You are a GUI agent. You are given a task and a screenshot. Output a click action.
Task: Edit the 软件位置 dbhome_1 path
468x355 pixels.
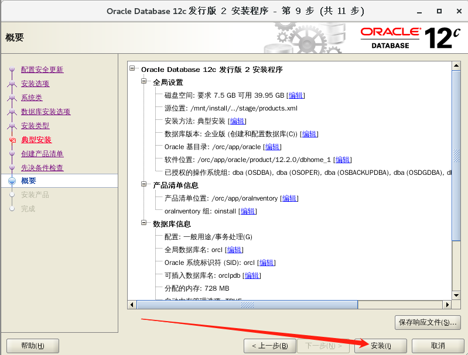[x=343, y=160]
